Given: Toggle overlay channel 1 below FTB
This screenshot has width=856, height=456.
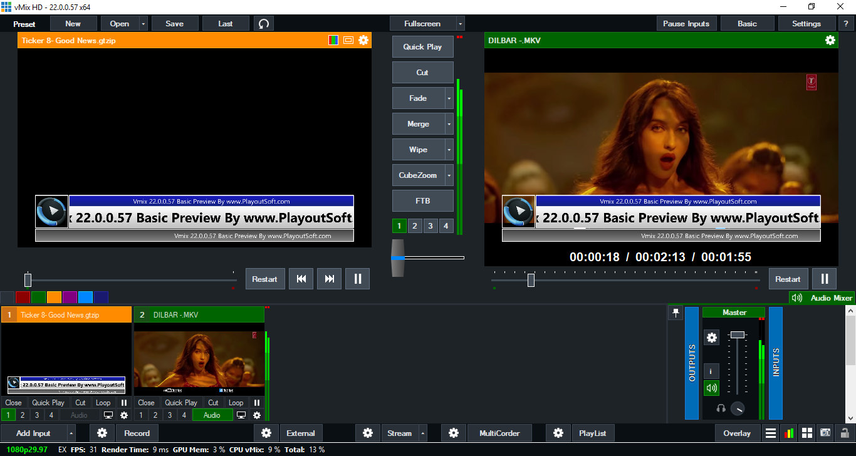Looking at the screenshot, I should [x=399, y=226].
